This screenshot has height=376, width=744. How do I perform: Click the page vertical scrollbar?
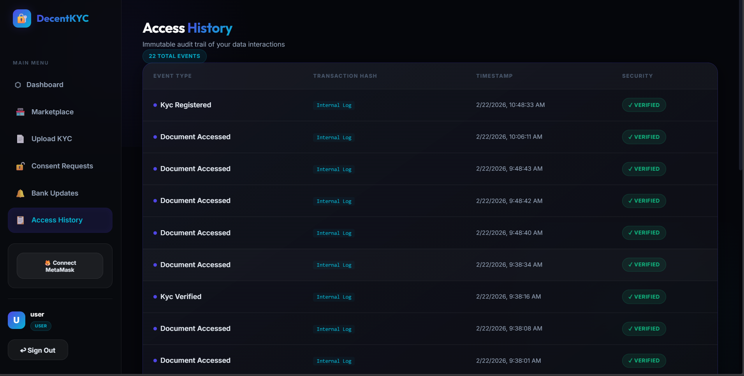click(740, 86)
